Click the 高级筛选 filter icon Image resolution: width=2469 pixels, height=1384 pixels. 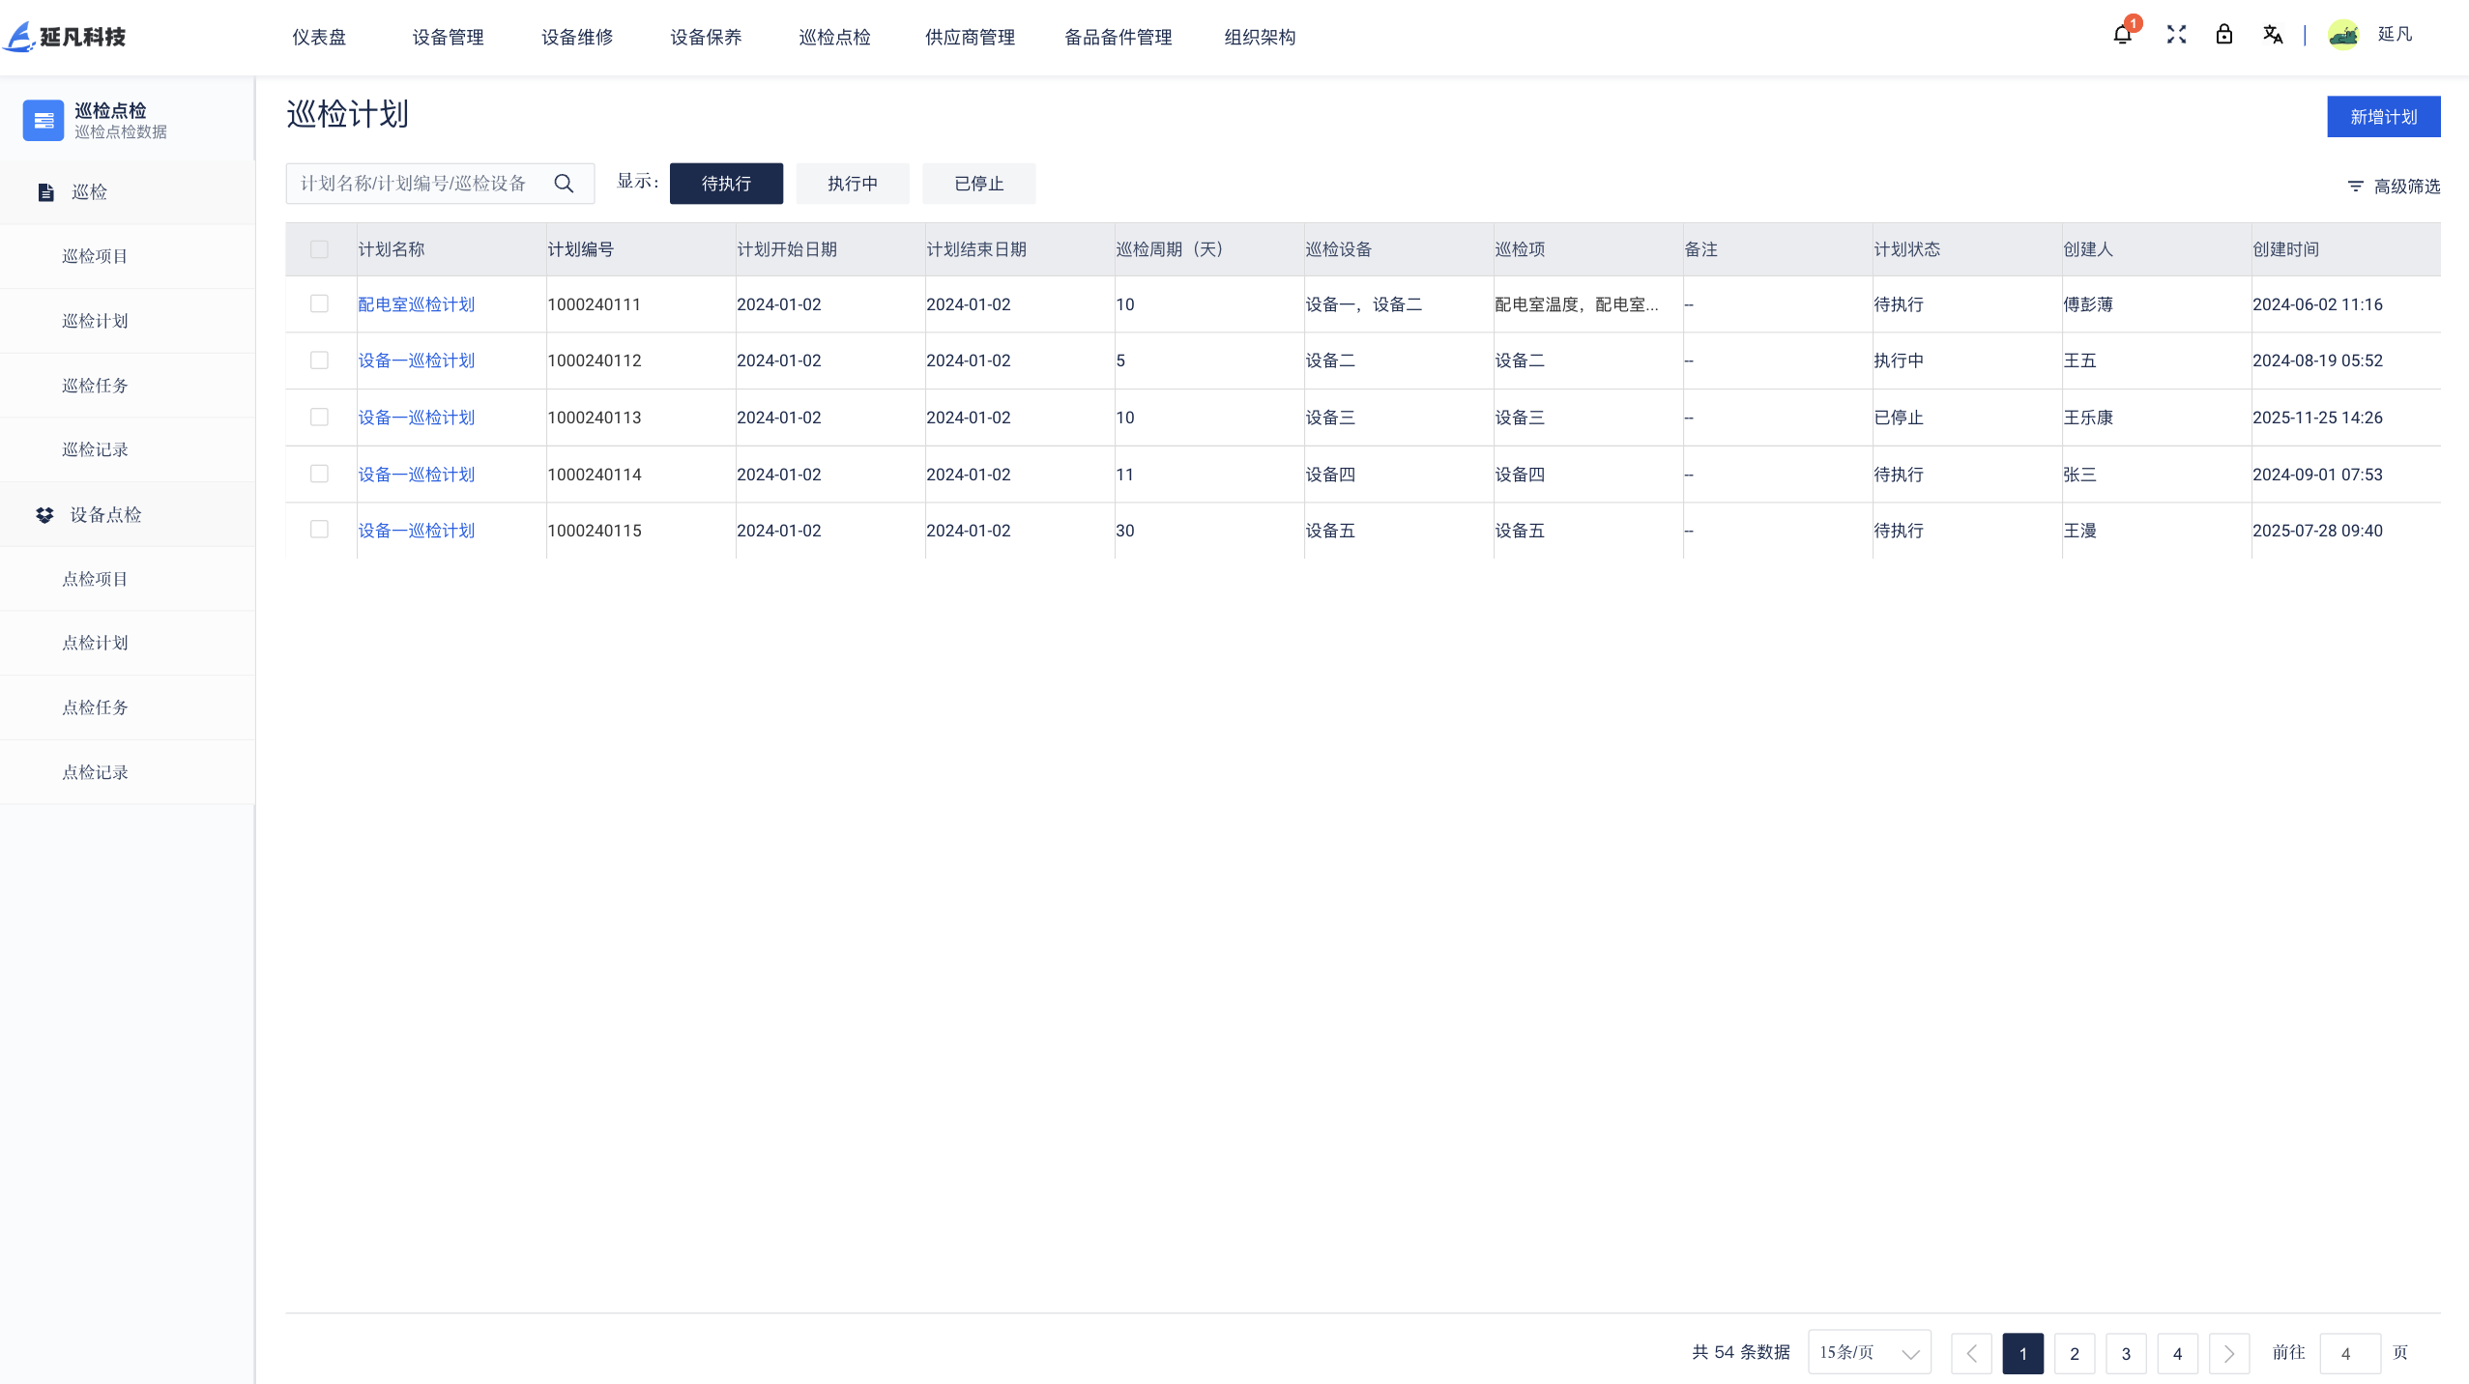pyautogui.click(x=2355, y=187)
